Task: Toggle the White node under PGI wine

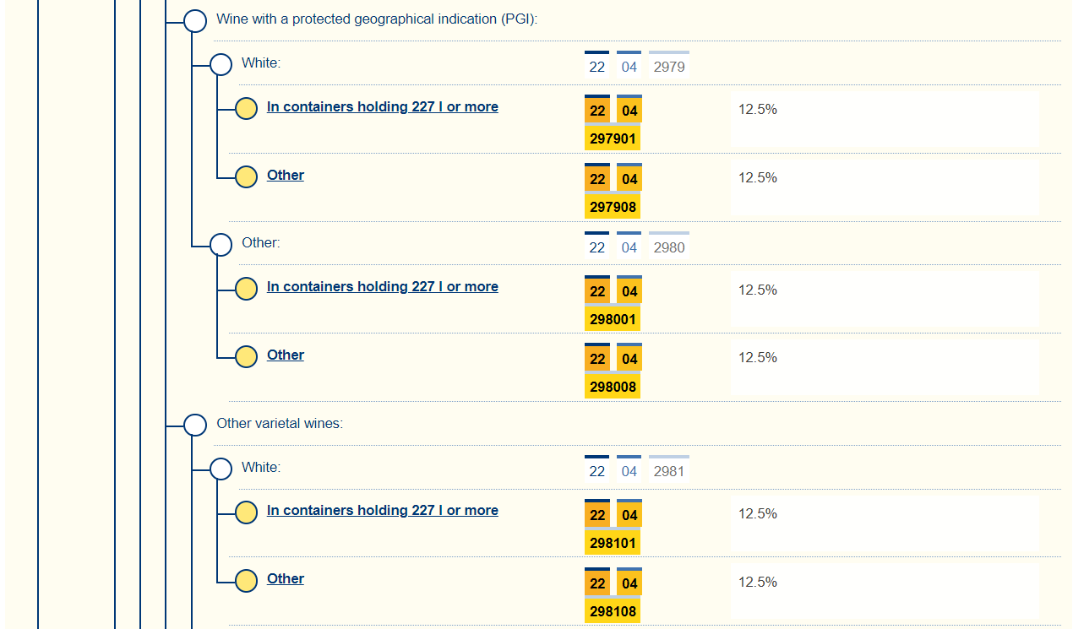Action: pos(221,65)
